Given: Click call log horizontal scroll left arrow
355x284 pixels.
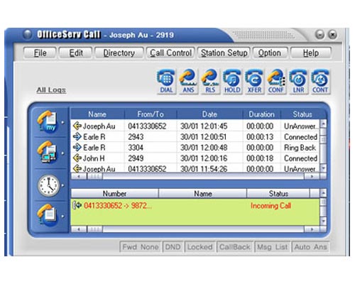Looking at the screenshot, I should tap(79, 176).
